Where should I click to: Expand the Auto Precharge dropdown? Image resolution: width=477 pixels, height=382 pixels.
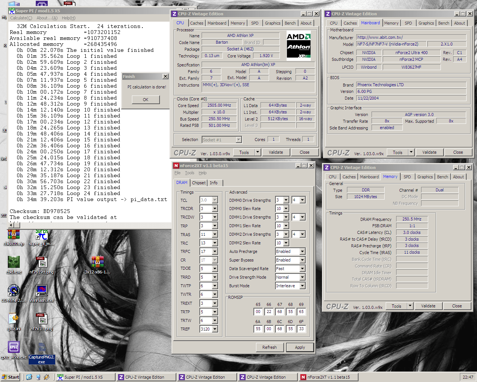(x=302, y=251)
